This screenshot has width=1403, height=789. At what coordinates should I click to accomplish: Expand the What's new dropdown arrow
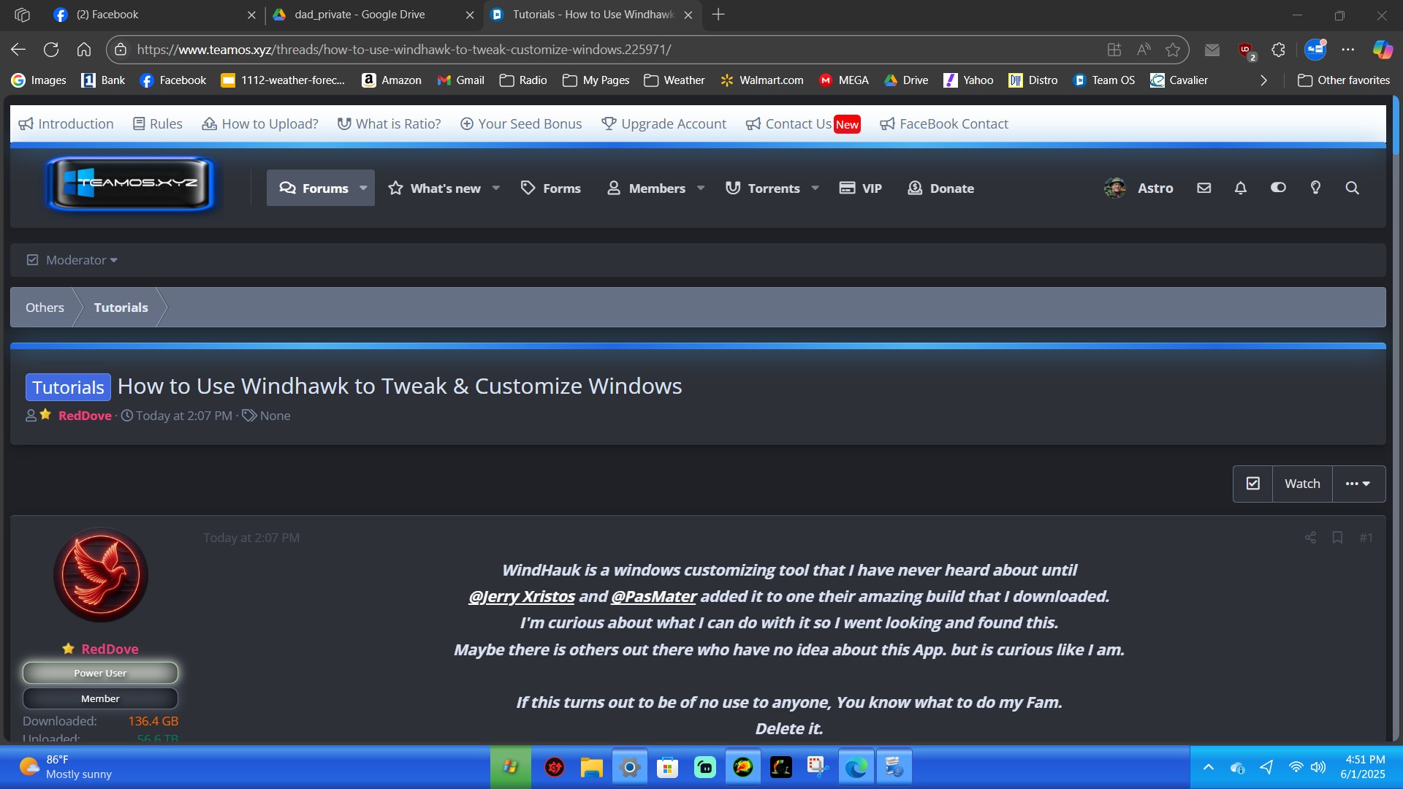tap(496, 188)
